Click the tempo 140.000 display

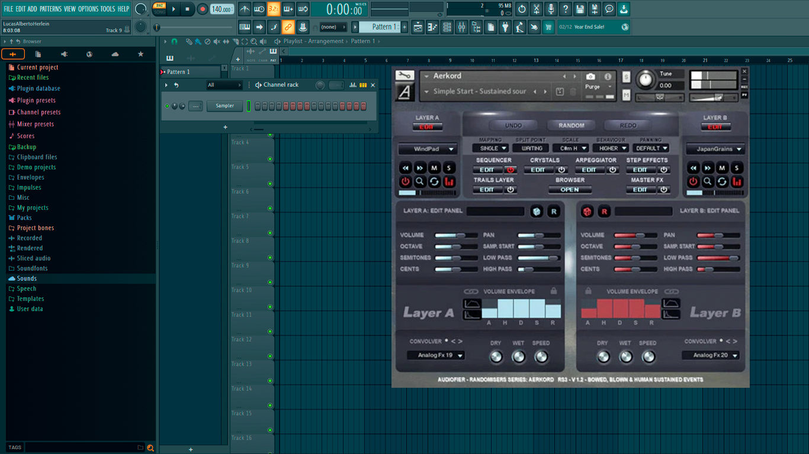click(221, 9)
